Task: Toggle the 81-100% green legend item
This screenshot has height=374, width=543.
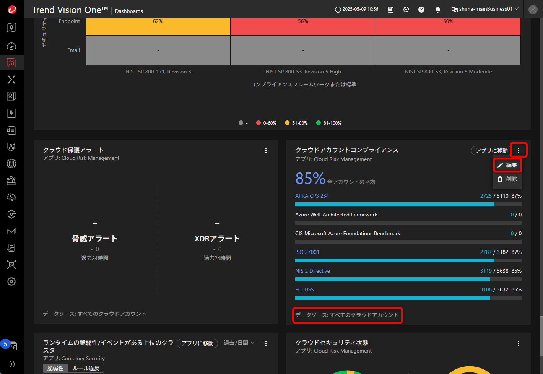Action: pos(329,123)
